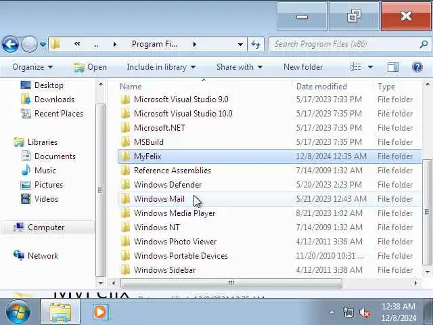The height and width of the screenshot is (325, 433).
Task: Click the search magnifier icon
Action: tap(424, 44)
